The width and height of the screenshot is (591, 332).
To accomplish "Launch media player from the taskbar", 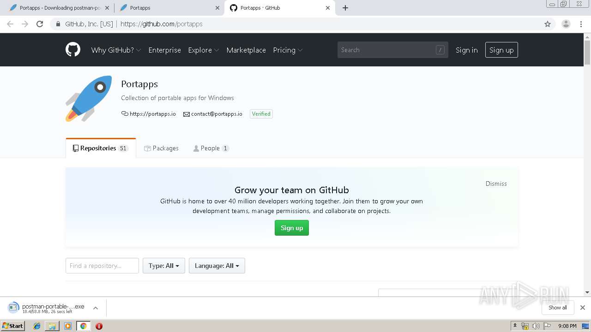I will tap(68, 326).
